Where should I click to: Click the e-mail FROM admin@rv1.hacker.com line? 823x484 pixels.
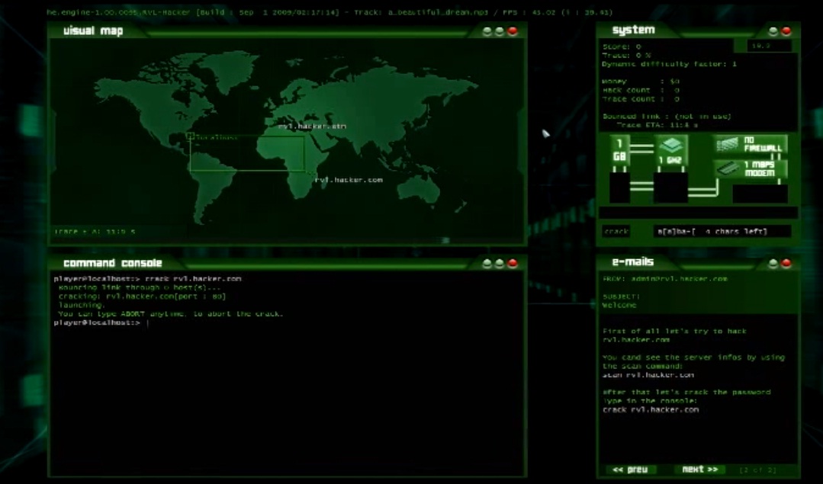coord(665,279)
